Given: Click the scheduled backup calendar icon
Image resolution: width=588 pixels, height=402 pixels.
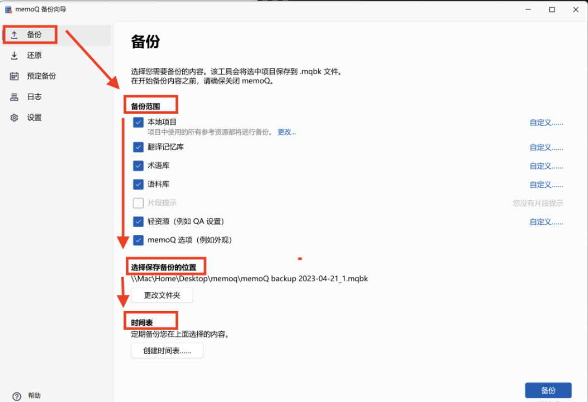Looking at the screenshot, I should (x=14, y=76).
